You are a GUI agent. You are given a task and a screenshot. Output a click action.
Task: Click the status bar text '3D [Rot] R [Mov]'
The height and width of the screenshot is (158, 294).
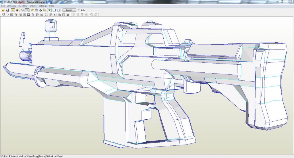click(x=9, y=156)
